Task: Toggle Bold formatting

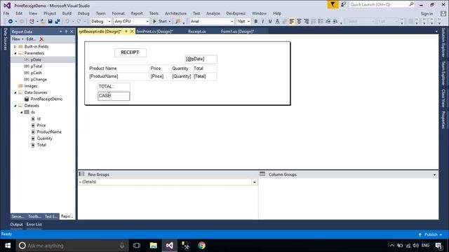Action: pos(255,22)
